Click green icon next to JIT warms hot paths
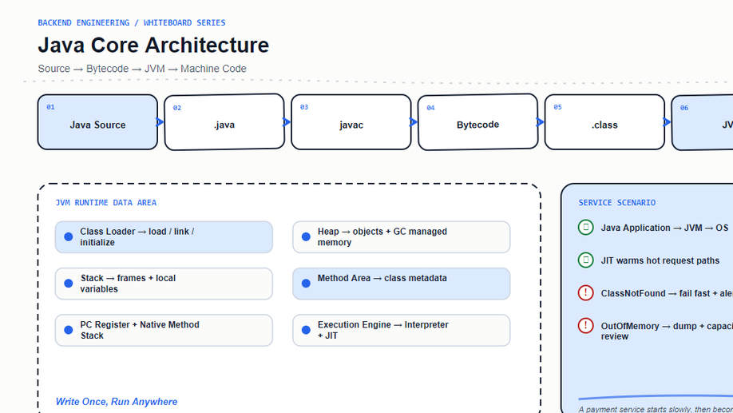The height and width of the screenshot is (413, 733). (x=585, y=260)
